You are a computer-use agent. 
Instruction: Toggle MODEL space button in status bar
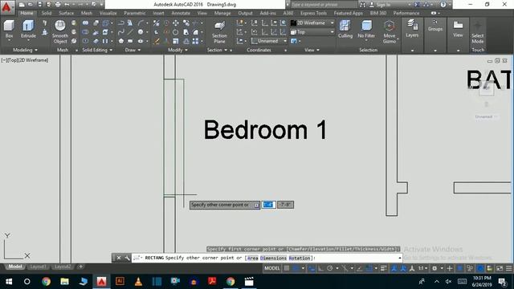[272, 268]
